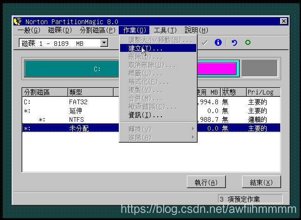
Task: Click 主要的 in the C: row
Action: tap(257, 102)
